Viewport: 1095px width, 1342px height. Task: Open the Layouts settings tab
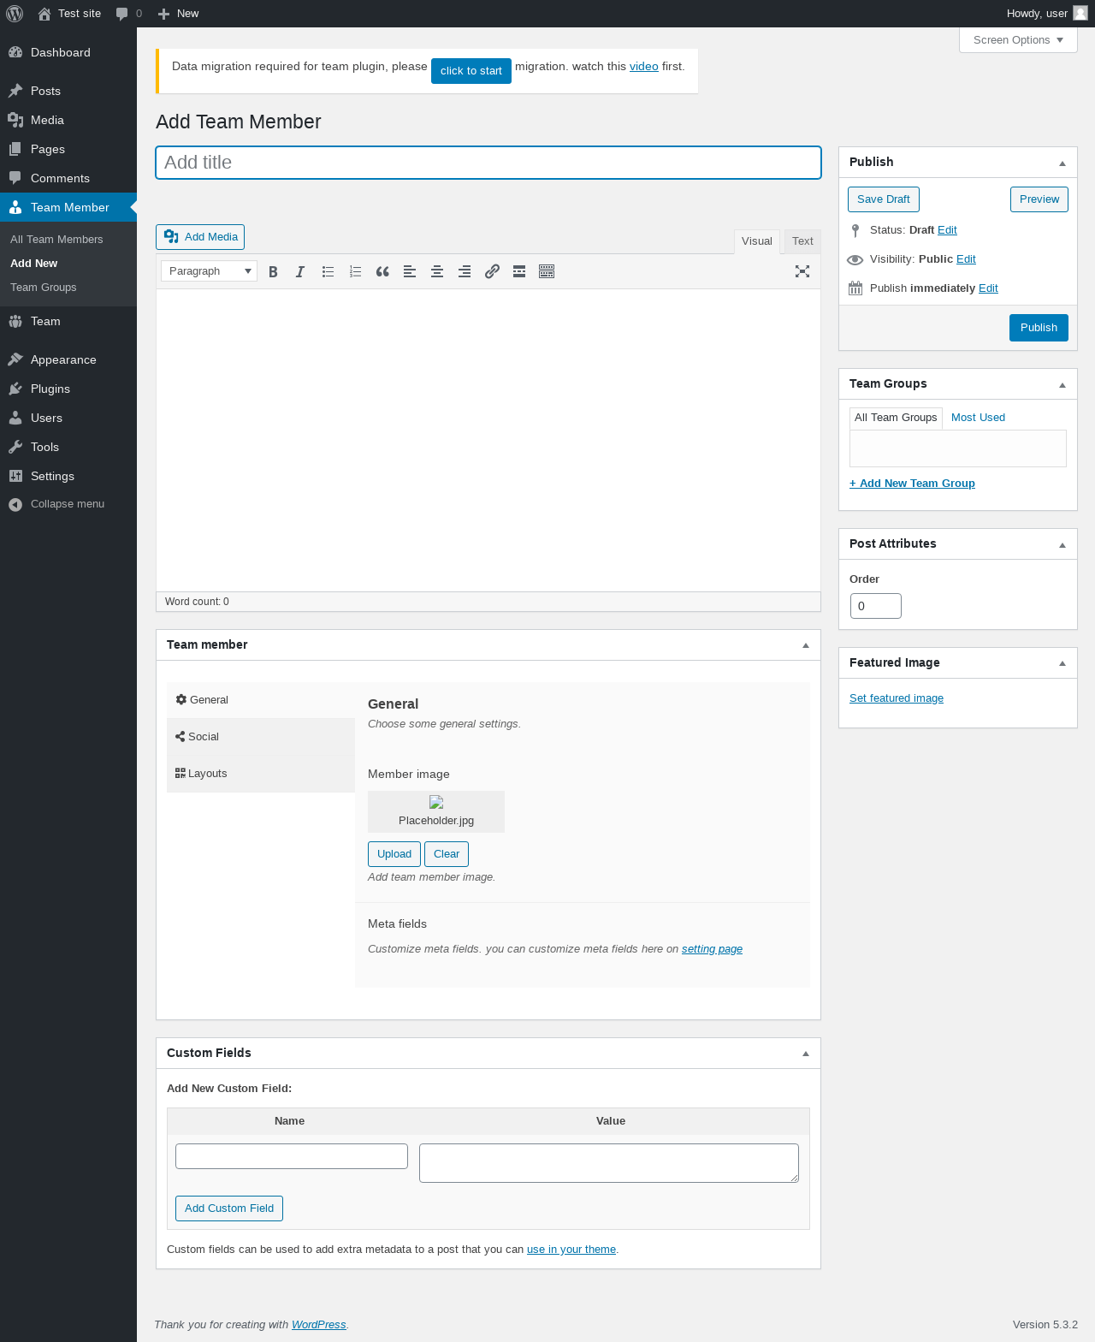(261, 774)
